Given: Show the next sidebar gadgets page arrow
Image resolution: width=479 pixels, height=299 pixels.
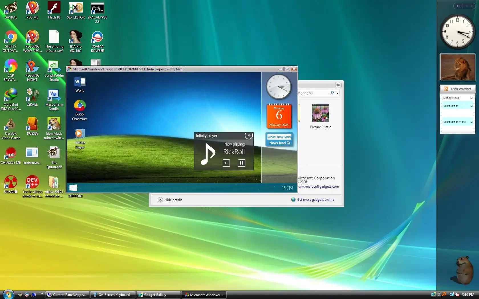Looking at the screenshot, I should [472, 6].
